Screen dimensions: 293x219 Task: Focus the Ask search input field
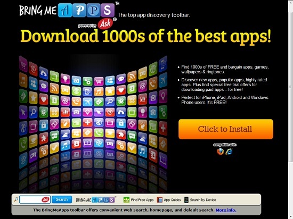pyautogui.click(x=35, y=200)
